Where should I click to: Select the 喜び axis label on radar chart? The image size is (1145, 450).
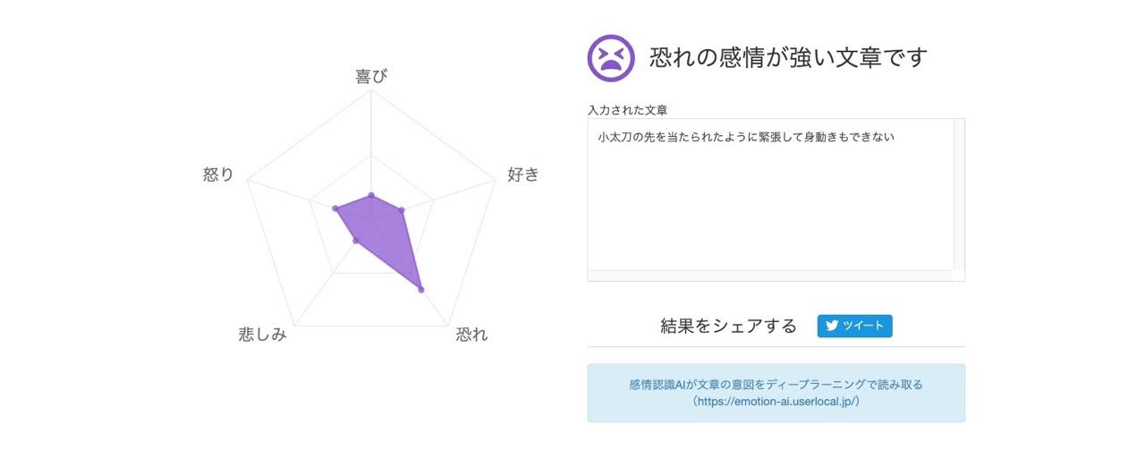coord(371,76)
